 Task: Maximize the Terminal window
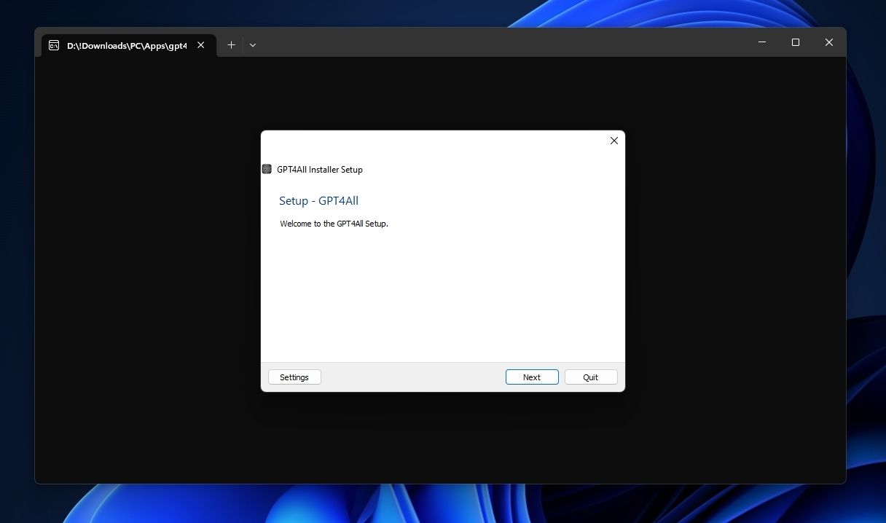(796, 42)
